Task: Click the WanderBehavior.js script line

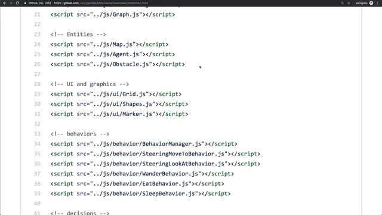Action: pos(142,174)
